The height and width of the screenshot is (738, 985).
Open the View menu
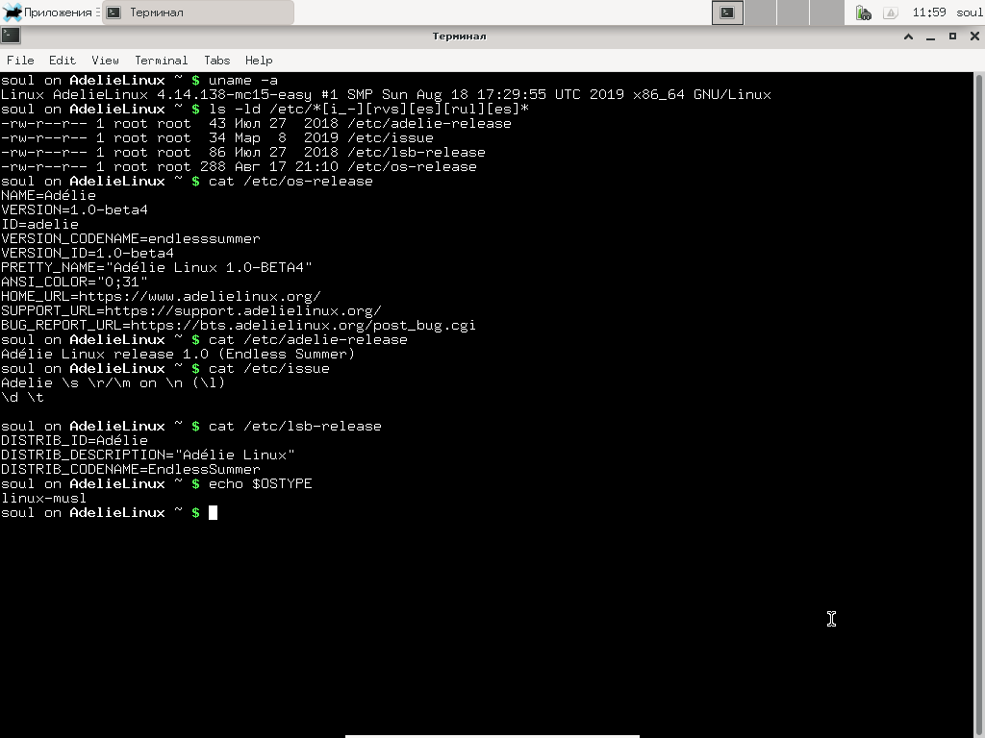point(105,61)
